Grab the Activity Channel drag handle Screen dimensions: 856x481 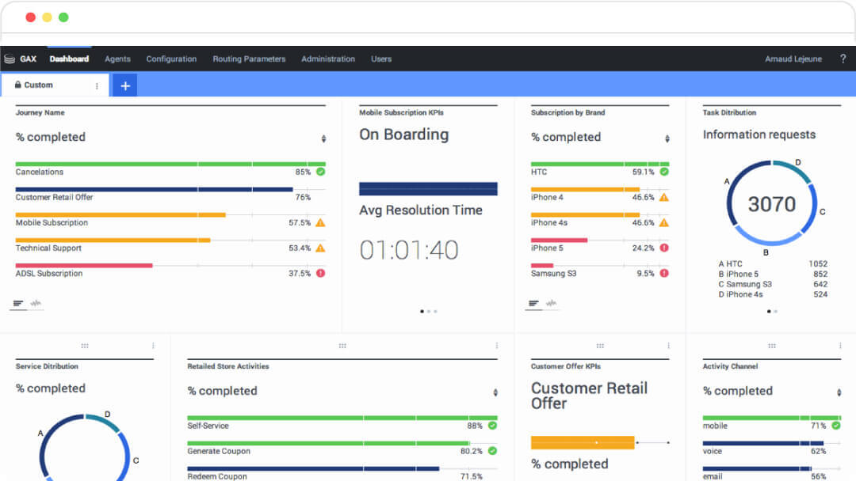pos(771,346)
